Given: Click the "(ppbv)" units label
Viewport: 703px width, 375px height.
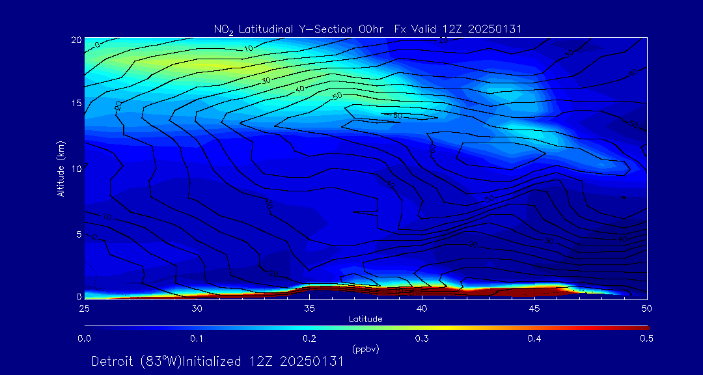Looking at the screenshot, I should [366, 350].
